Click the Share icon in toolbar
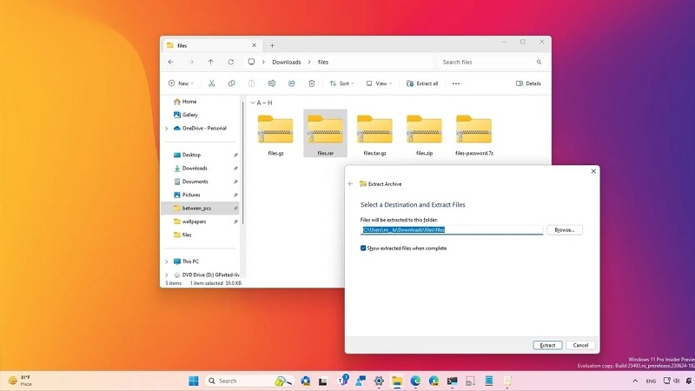The image size is (695, 391). tap(292, 83)
